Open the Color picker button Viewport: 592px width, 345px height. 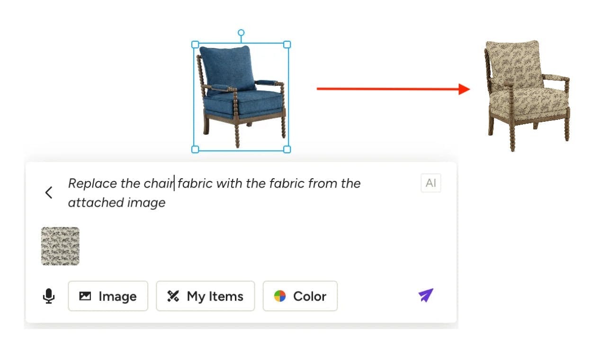coord(300,296)
